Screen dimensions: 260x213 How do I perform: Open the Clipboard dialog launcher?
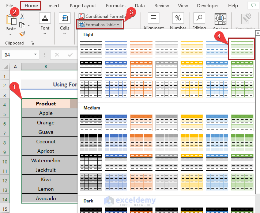pos(31,43)
